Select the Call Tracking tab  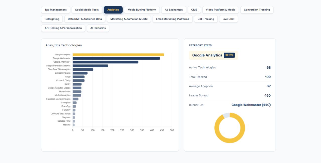[x=206, y=19]
